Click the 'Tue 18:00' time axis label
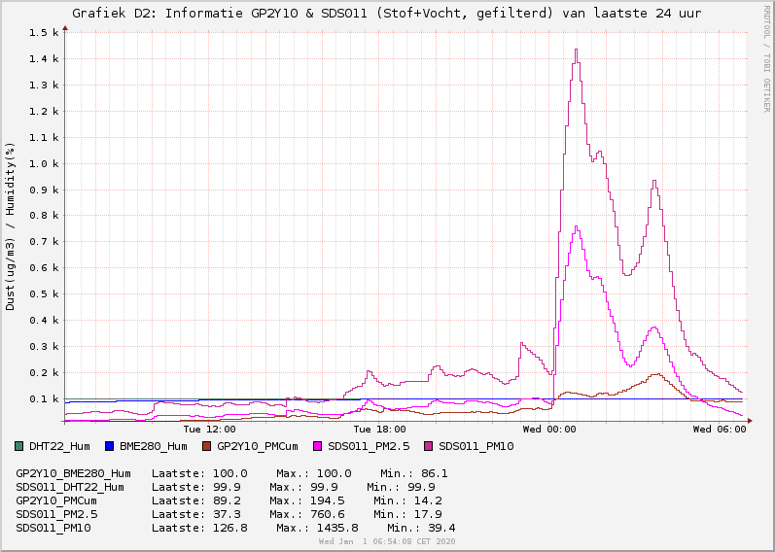Image resolution: width=775 pixels, height=552 pixels. tap(378, 429)
